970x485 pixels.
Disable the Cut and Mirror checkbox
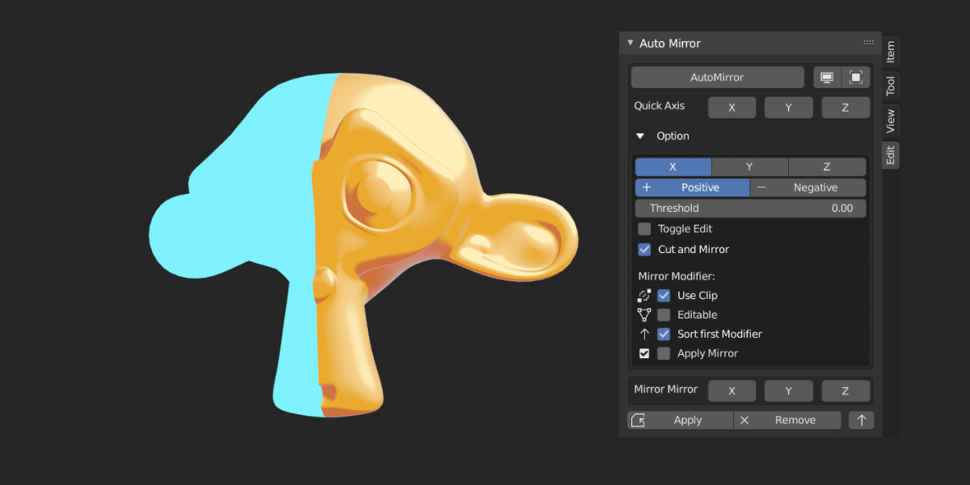644,249
